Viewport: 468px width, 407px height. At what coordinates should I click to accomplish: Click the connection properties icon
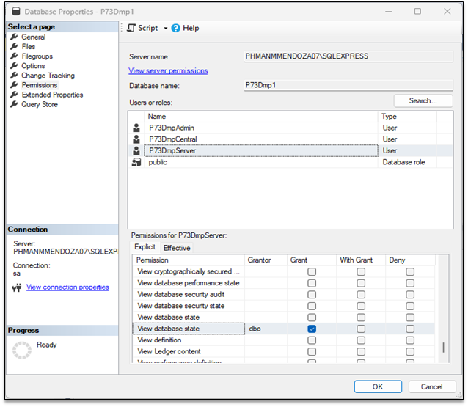(16, 287)
